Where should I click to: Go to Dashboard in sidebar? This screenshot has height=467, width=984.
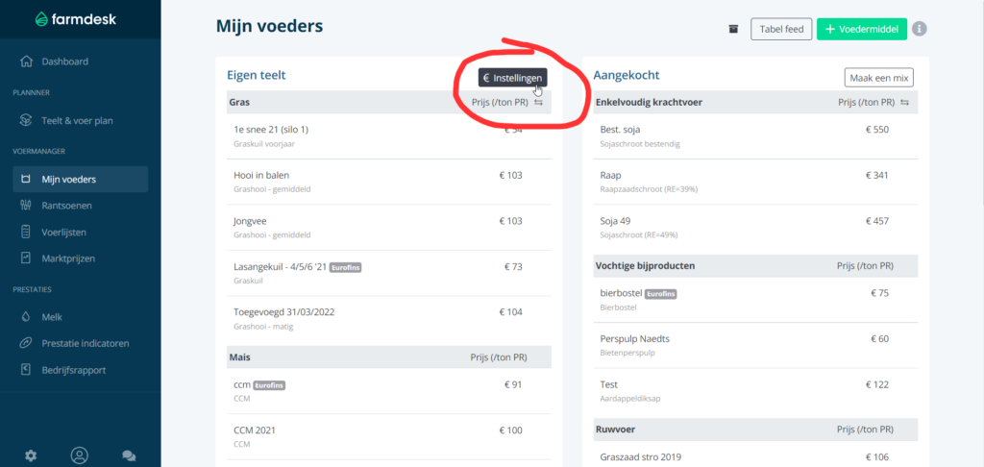tap(64, 61)
